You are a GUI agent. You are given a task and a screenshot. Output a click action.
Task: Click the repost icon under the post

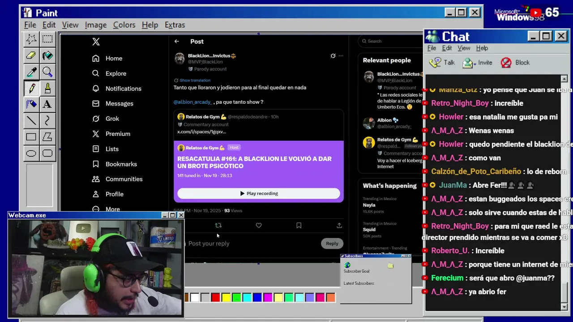pyautogui.click(x=218, y=225)
